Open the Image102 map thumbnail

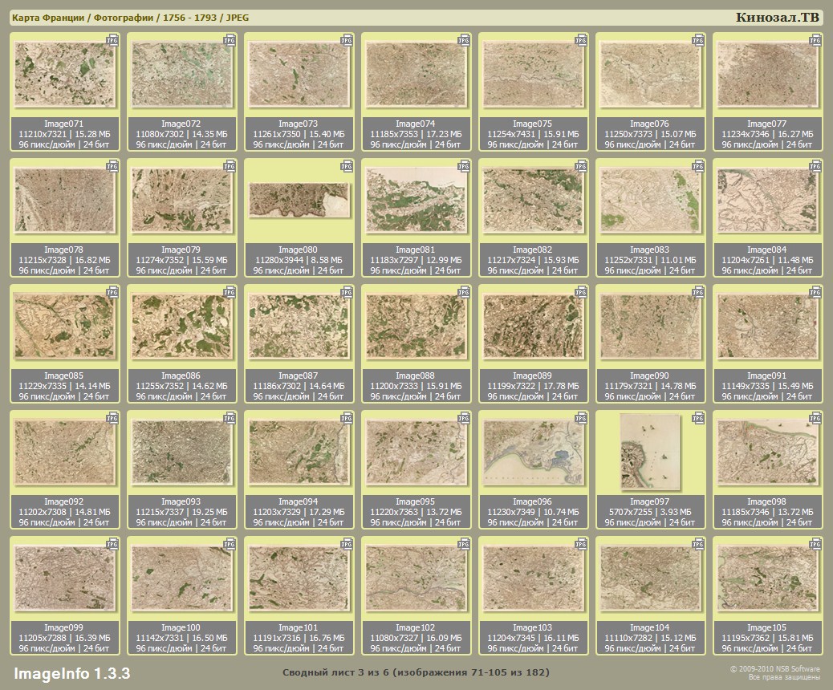click(416, 578)
